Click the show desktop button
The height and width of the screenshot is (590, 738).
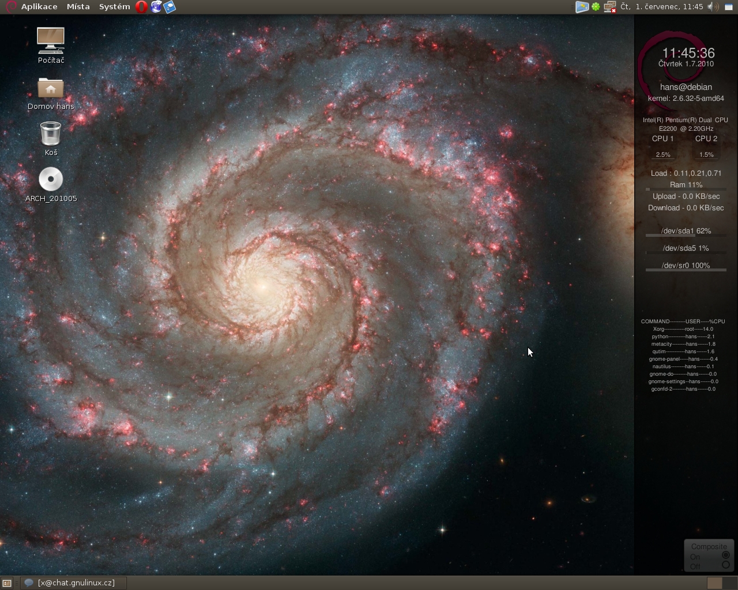(x=7, y=583)
